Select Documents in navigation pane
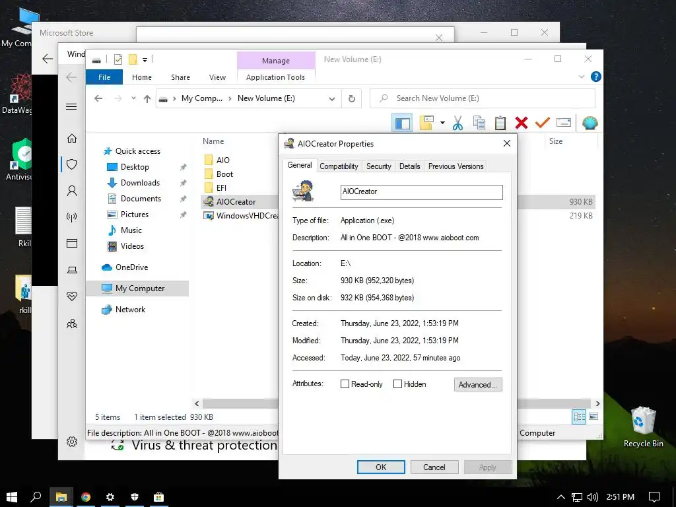The image size is (676, 507). tap(141, 199)
